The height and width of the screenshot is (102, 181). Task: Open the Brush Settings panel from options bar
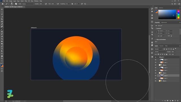point(16,4)
